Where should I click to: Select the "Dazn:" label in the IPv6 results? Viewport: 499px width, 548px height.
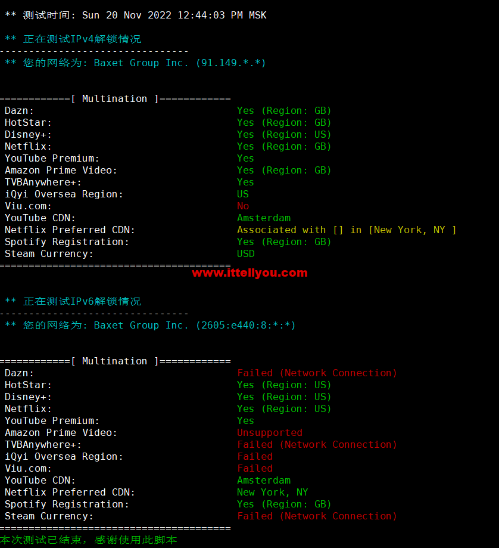click(x=19, y=373)
